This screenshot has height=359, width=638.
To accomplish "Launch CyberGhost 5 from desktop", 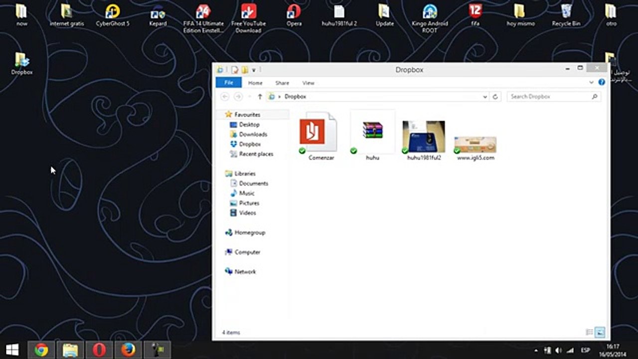I will click(x=112, y=15).
